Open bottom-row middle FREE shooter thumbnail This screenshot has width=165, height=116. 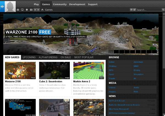tap(54, 107)
